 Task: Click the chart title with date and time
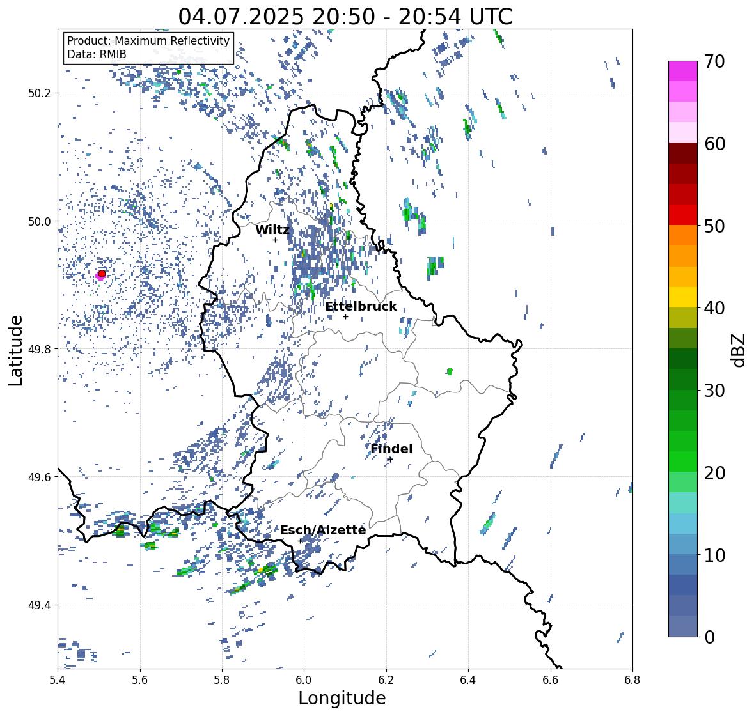coord(345,17)
